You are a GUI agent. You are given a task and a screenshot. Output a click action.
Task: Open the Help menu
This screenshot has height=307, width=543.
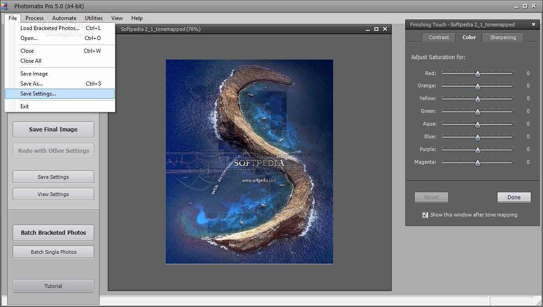coord(137,18)
